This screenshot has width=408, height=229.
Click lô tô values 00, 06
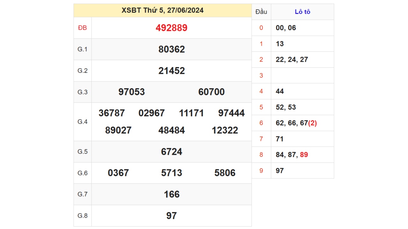click(x=286, y=28)
